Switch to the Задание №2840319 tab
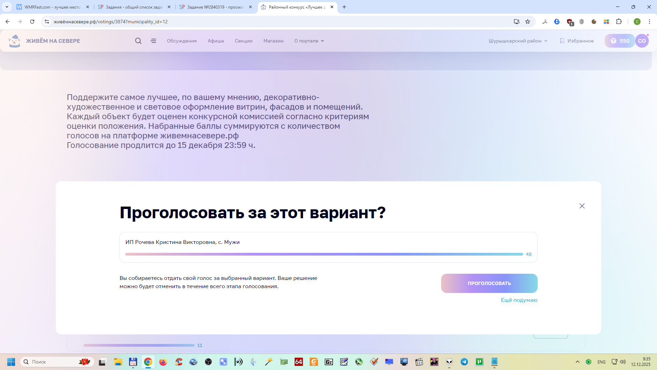 click(x=215, y=7)
